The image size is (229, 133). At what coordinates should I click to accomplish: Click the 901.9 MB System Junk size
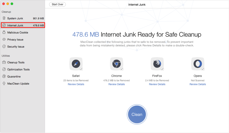(38, 18)
